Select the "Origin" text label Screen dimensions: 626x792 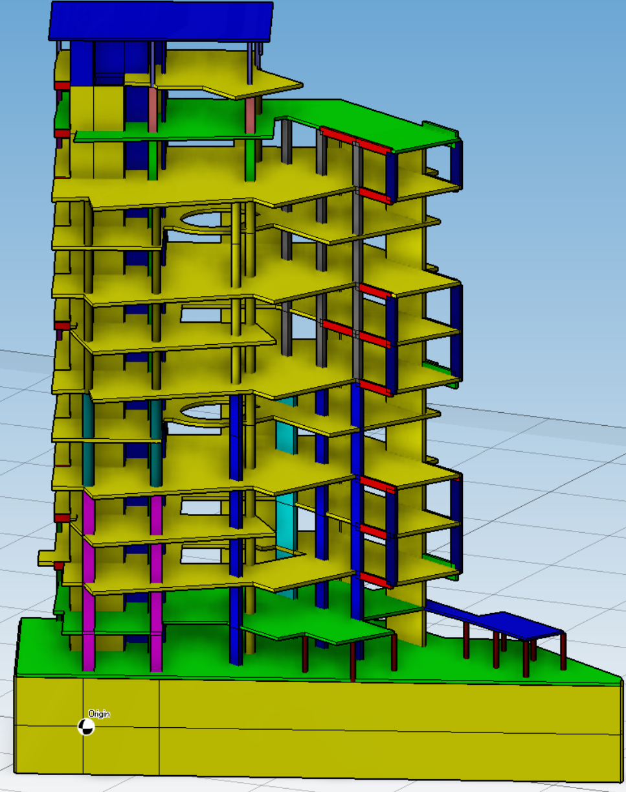(99, 714)
